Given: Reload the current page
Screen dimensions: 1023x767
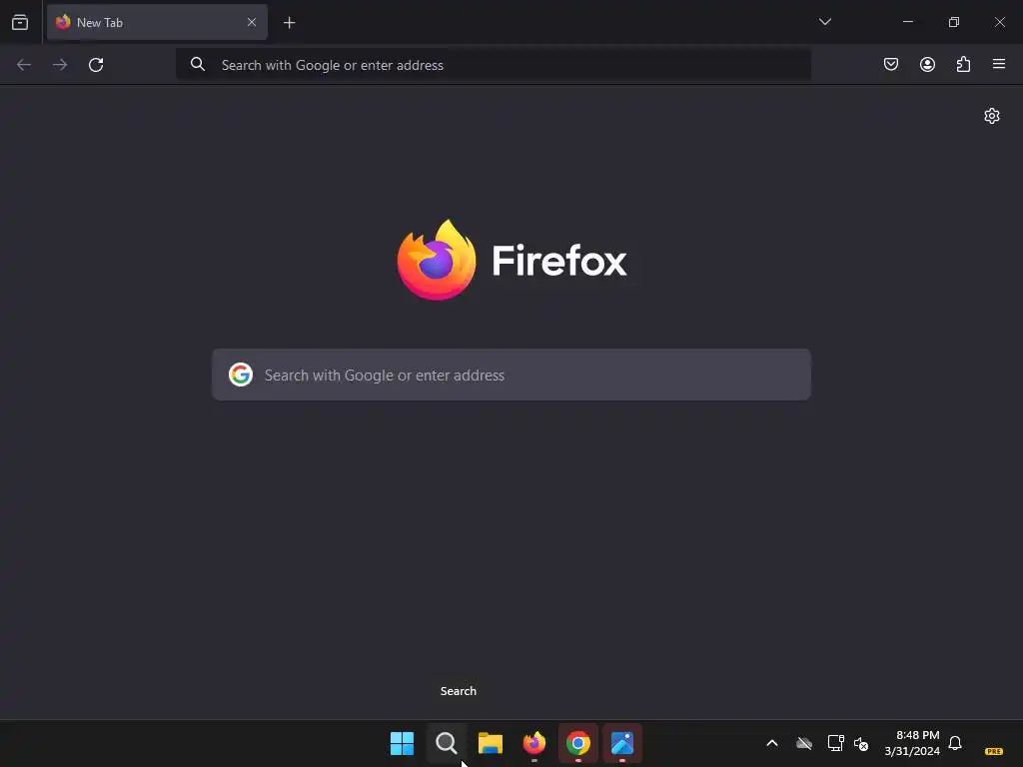Looking at the screenshot, I should click(x=96, y=65).
